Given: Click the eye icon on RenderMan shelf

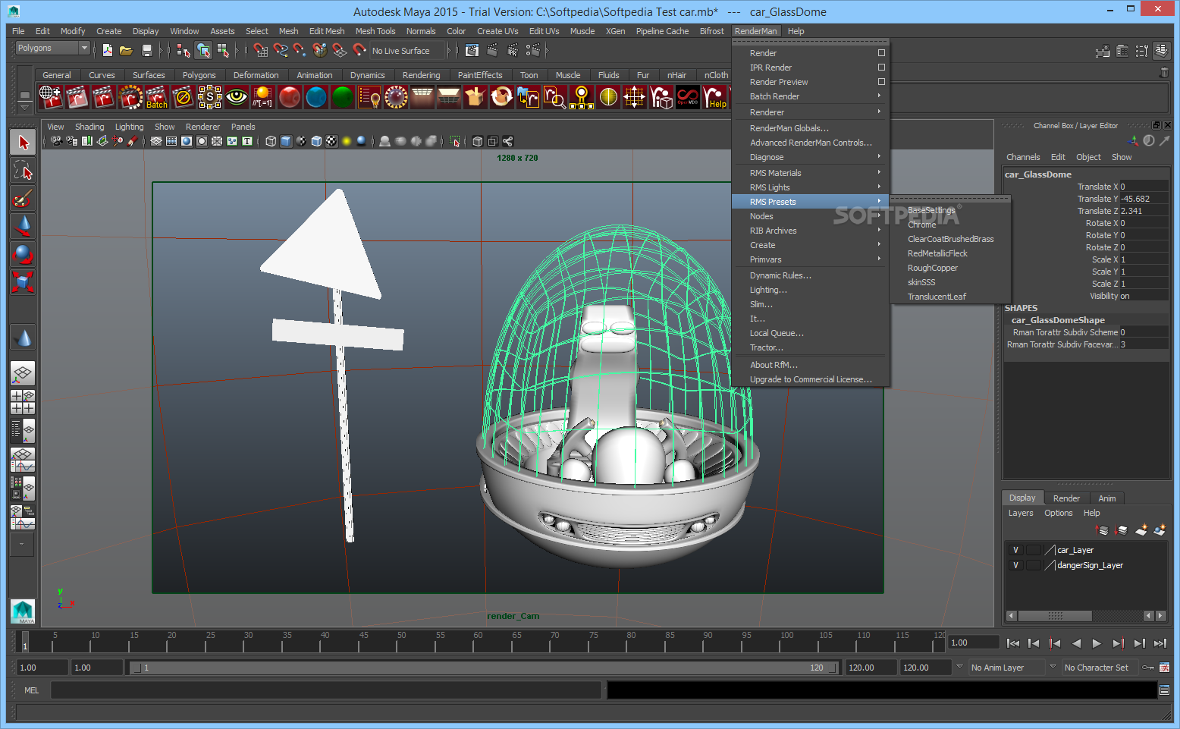Looking at the screenshot, I should (236, 97).
